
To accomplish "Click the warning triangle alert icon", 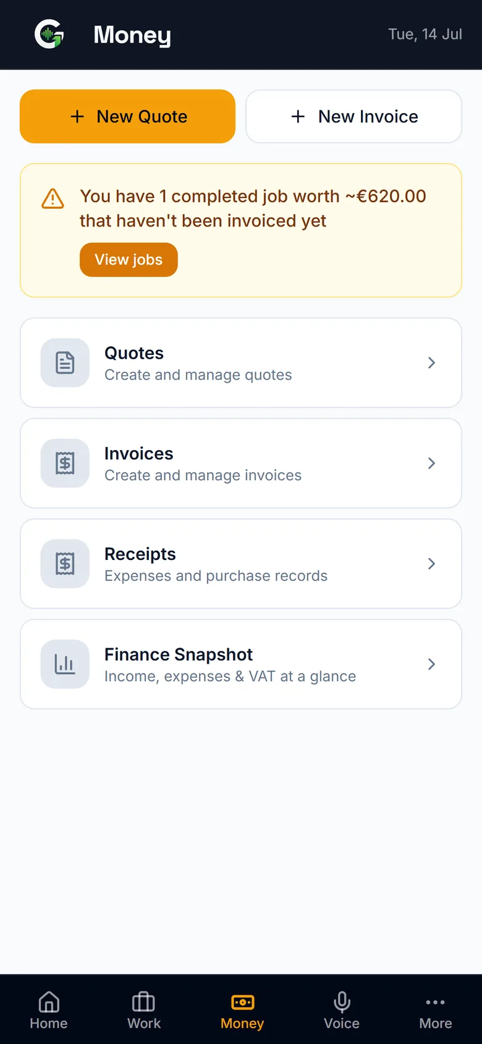I will coord(53,199).
